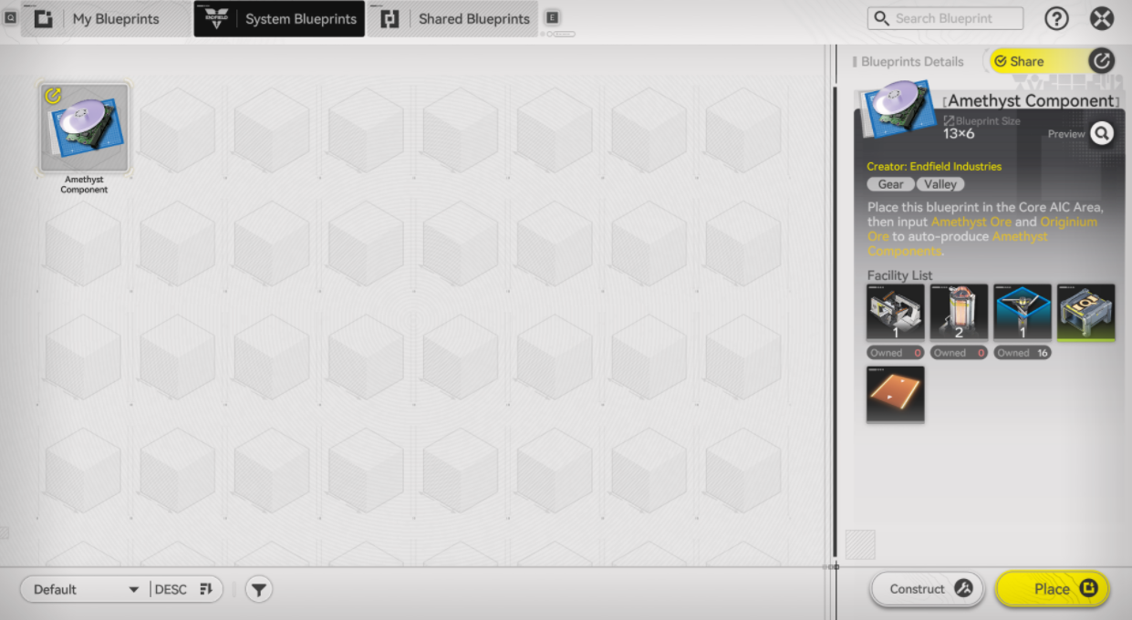Open the Shared Blueprints tab
This screenshot has width=1132, height=620.
[453, 18]
